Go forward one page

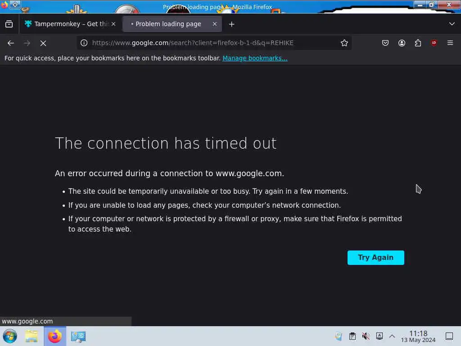(27, 43)
